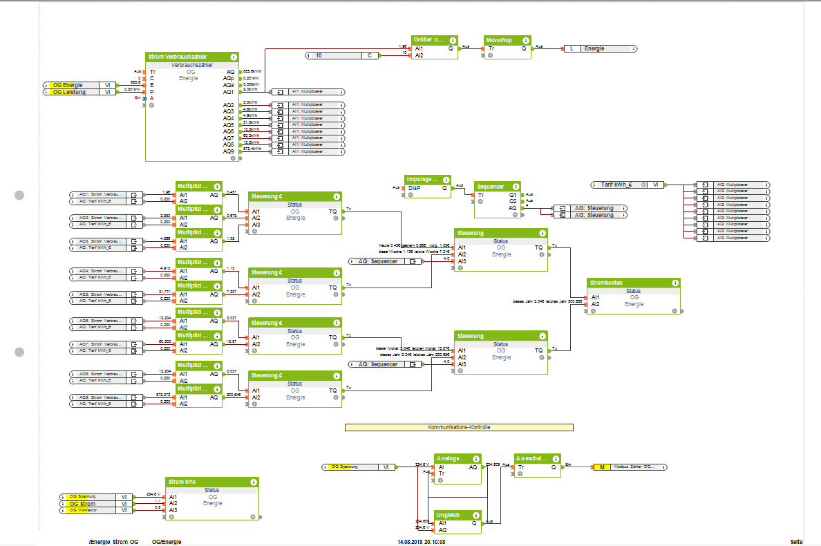This screenshot has height=546, width=821.
Task: Click info icon on the Ungleich block
Action: [x=476, y=515]
